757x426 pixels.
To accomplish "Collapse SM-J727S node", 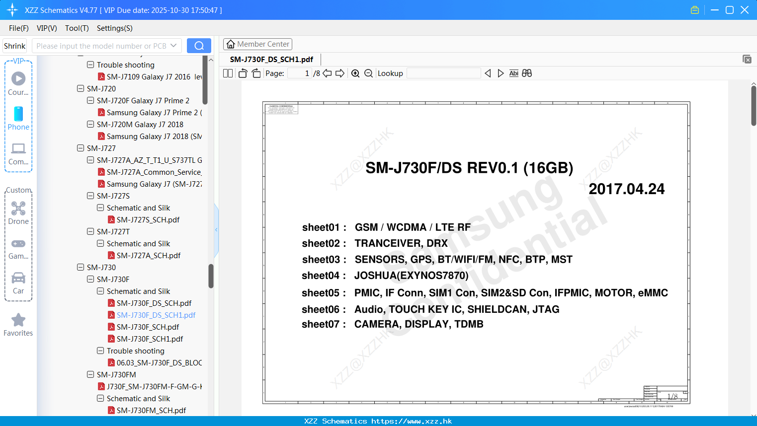I will [x=90, y=196].
